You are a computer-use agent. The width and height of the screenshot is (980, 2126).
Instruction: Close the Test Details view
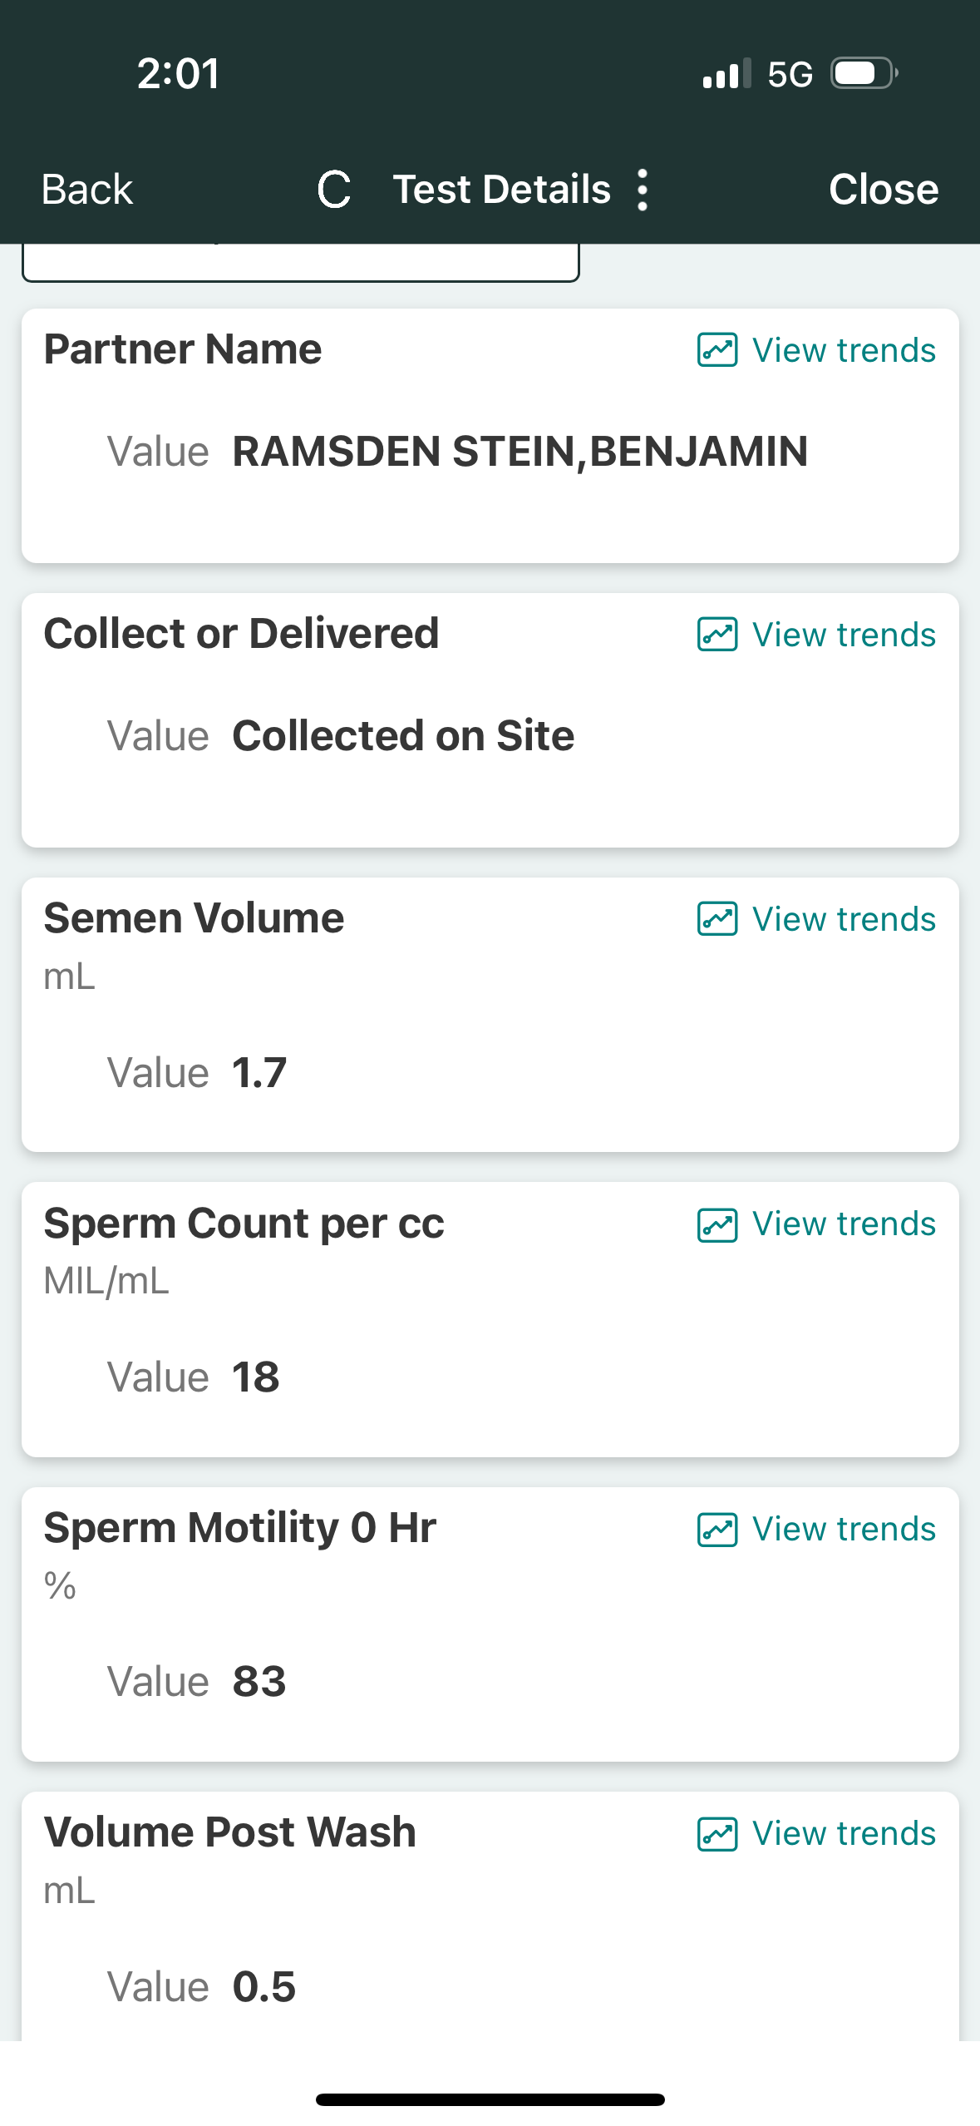click(x=883, y=190)
